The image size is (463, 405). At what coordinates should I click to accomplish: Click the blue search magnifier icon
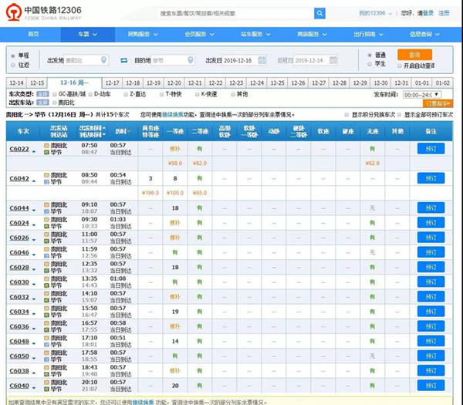[319, 13]
